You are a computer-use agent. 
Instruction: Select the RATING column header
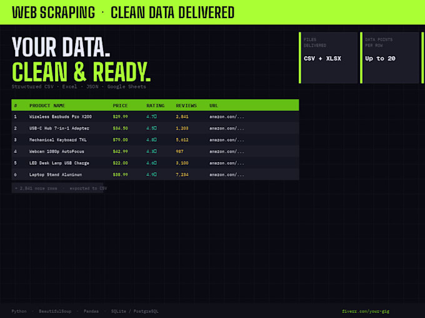pyautogui.click(x=155, y=105)
